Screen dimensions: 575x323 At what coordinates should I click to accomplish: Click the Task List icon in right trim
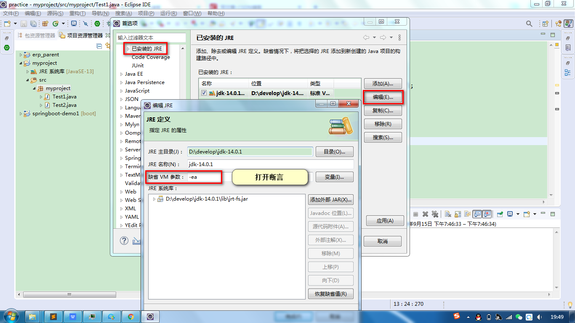(x=568, y=48)
